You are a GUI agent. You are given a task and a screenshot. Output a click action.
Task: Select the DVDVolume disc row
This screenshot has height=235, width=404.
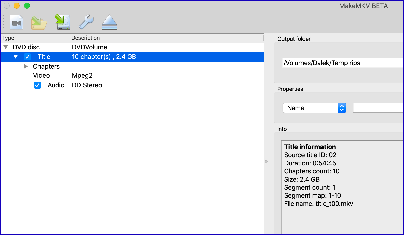(89, 47)
